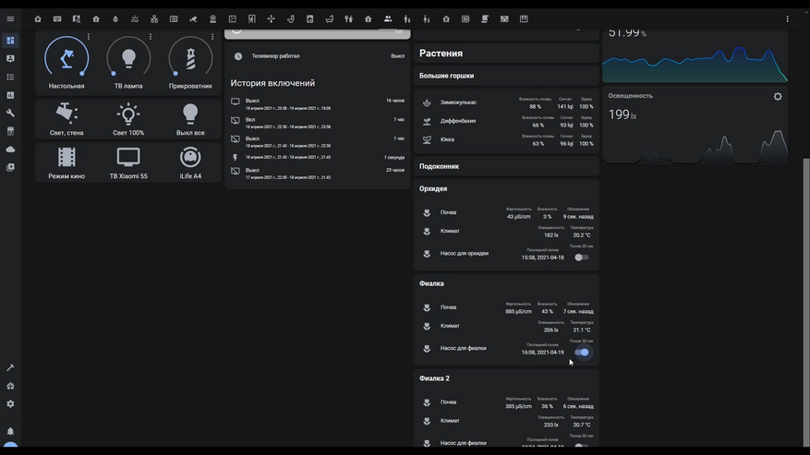This screenshot has width=810, height=455.
Task: Set light to Свет 100%
Action: [128, 114]
